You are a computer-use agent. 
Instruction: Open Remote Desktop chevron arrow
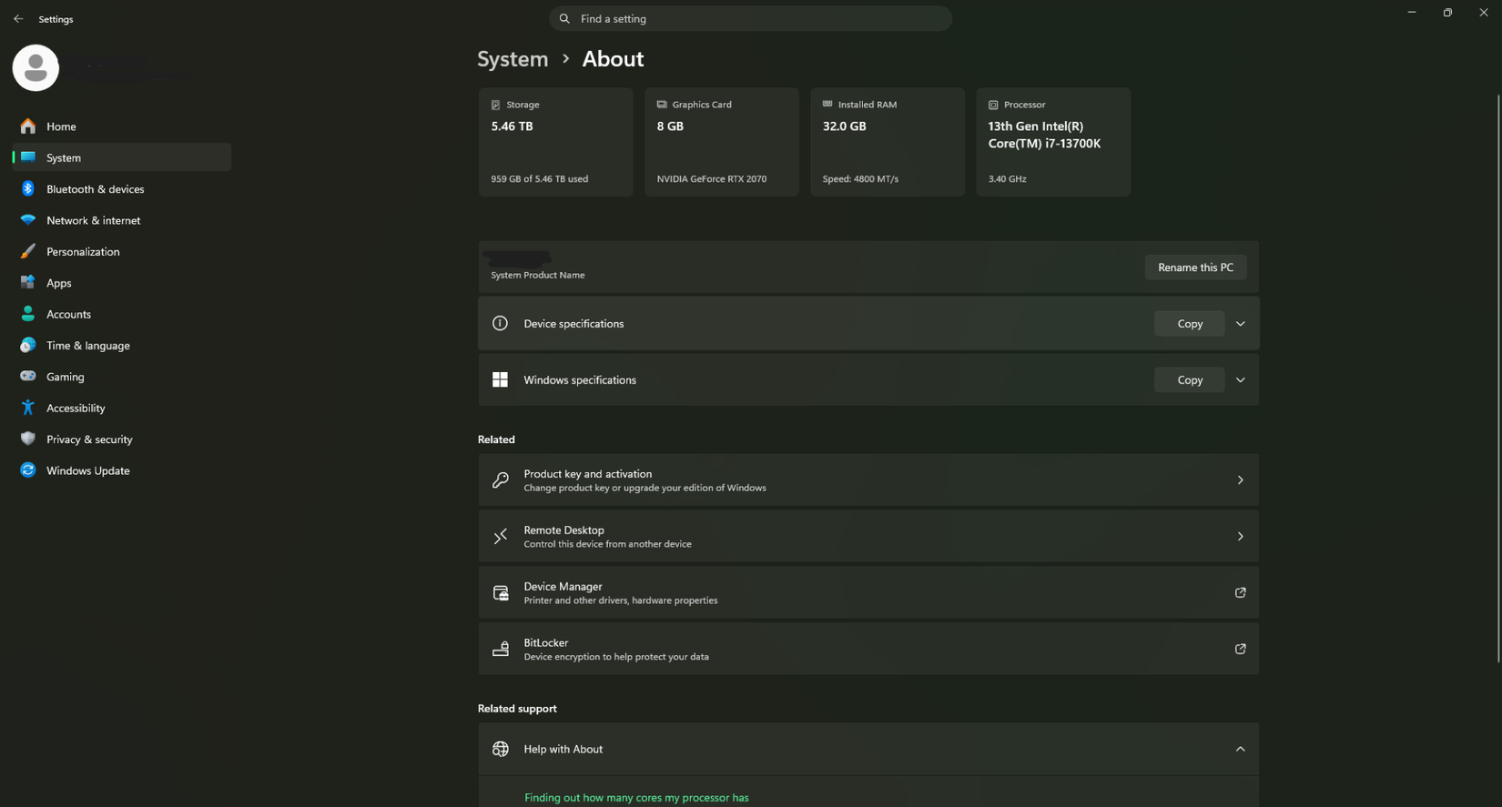(1240, 537)
